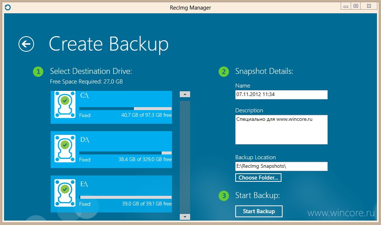Open the Choose Folder... dialog

pyautogui.click(x=258, y=177)
